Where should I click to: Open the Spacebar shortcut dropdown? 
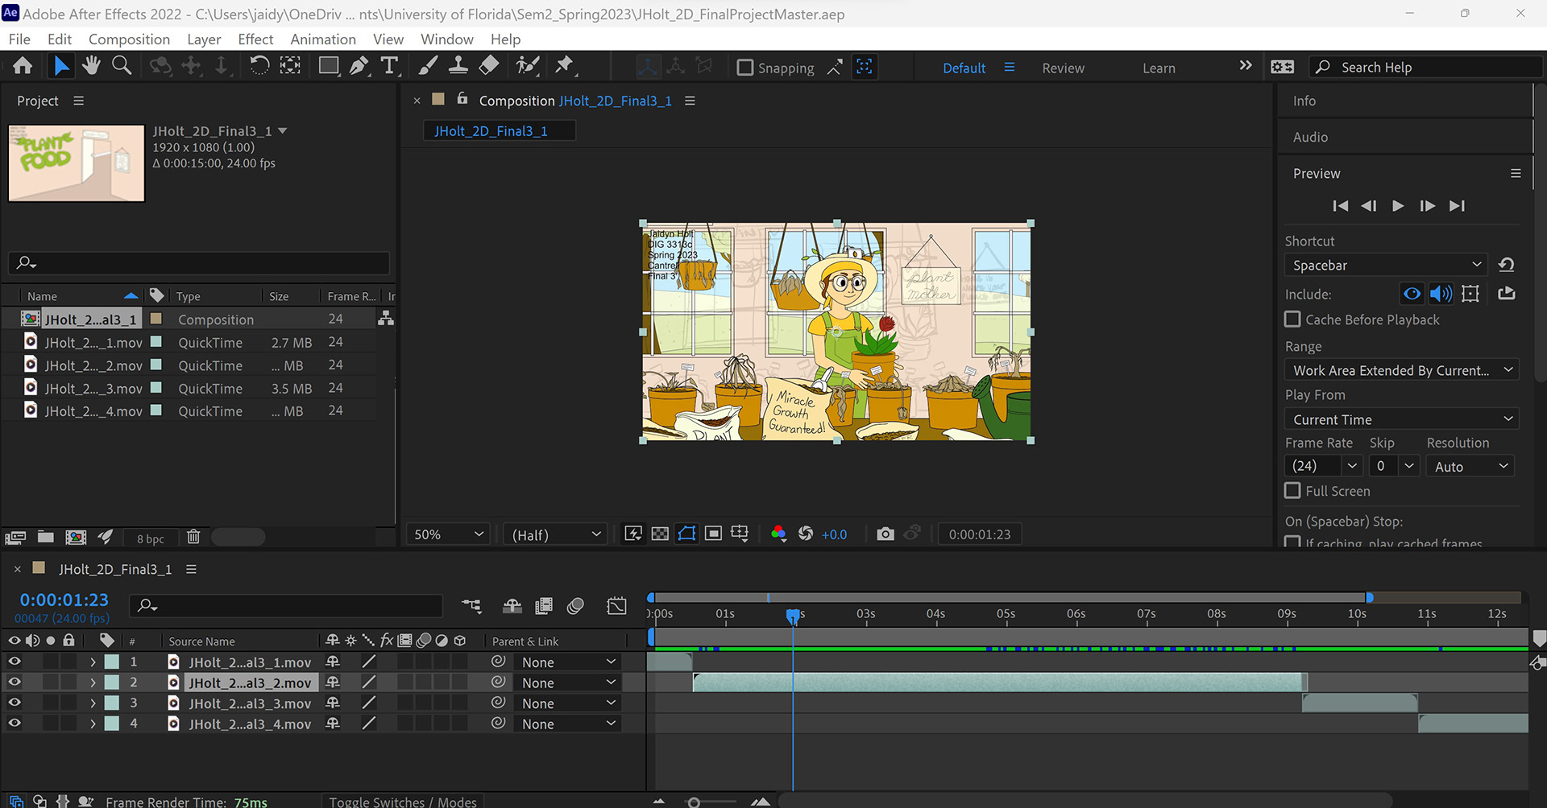[1386, 265]
